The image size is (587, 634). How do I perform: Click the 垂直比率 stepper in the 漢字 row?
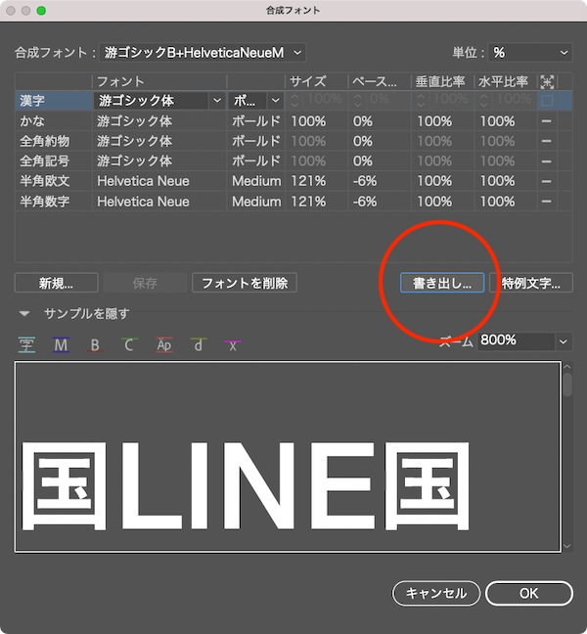(x=421, y=101)
